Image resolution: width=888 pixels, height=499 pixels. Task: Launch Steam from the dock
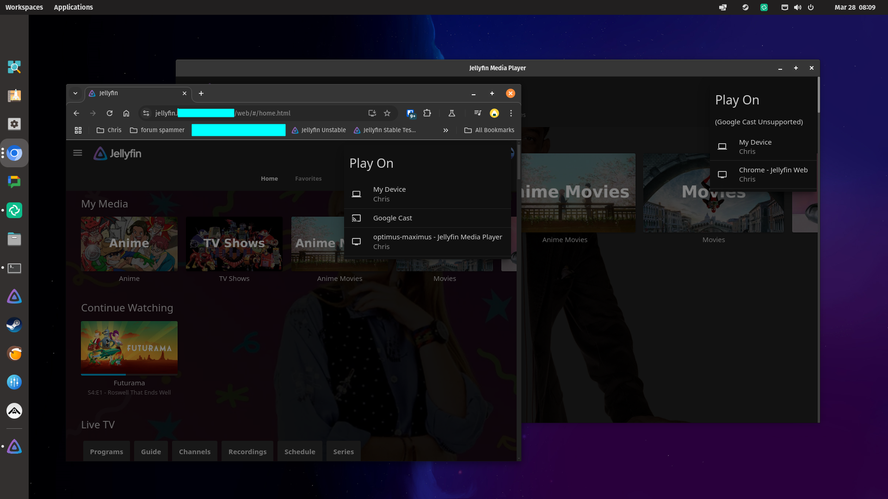pyautogui.click(x=14, y=325)
